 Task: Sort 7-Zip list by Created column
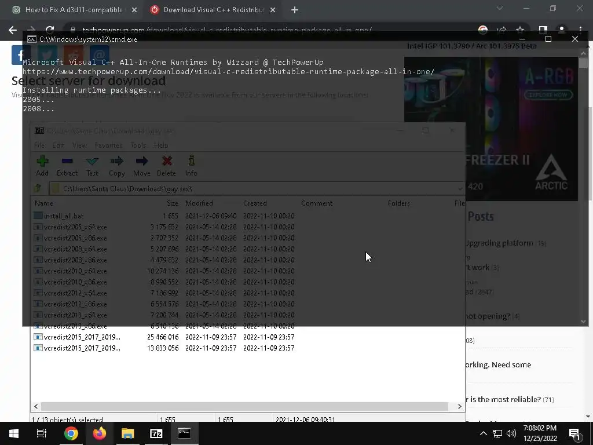tap(255, 203)
